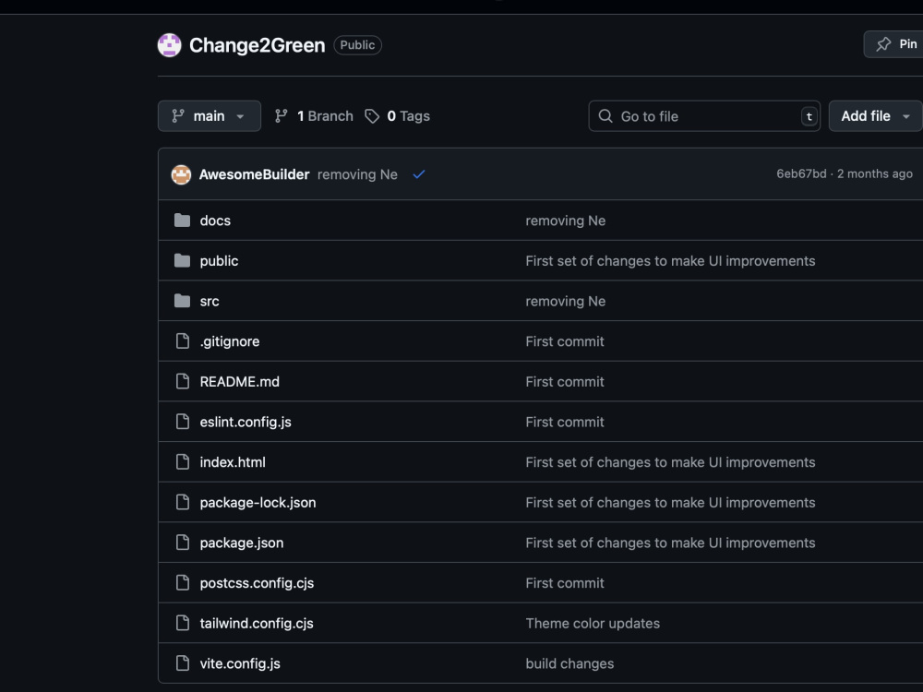
Task: Open the tailwind.config.cjs file
Action: coord(256,623)
